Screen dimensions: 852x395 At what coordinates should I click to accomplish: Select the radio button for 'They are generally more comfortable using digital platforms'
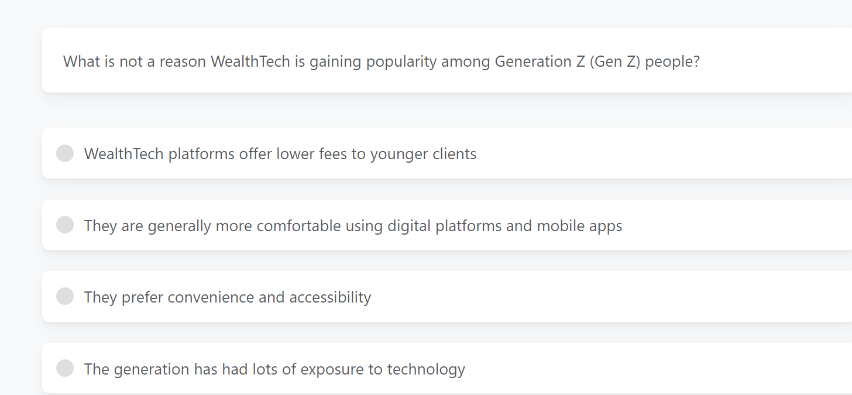(x=64, y=225)
